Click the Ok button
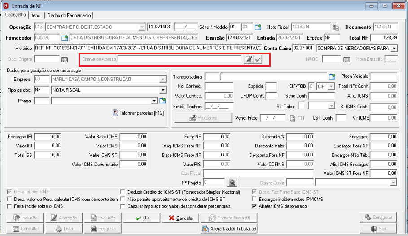Image resolution: width=408 pixels, height=236 pixels. click(142, 218)
